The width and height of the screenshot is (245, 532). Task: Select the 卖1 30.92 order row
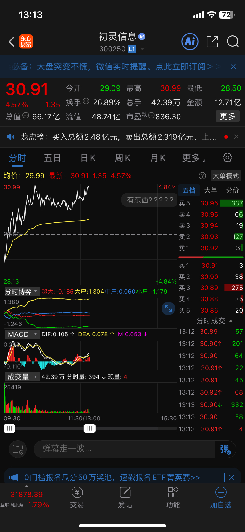point(211,248)
